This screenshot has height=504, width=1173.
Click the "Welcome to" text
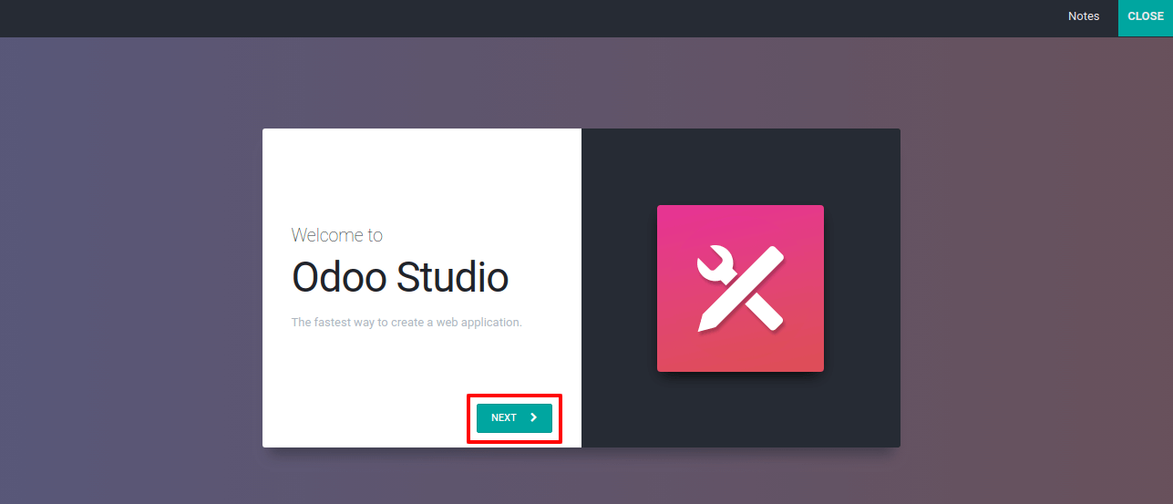(337, 235)
